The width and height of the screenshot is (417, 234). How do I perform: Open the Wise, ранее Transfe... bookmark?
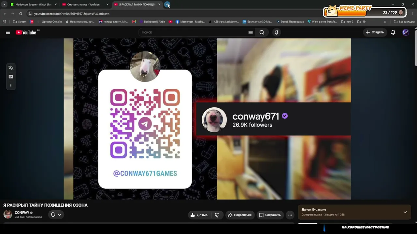(322, 22)
